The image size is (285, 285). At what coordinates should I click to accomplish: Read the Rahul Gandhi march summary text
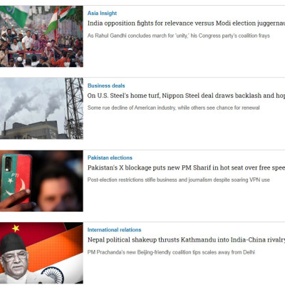point(179,36)
